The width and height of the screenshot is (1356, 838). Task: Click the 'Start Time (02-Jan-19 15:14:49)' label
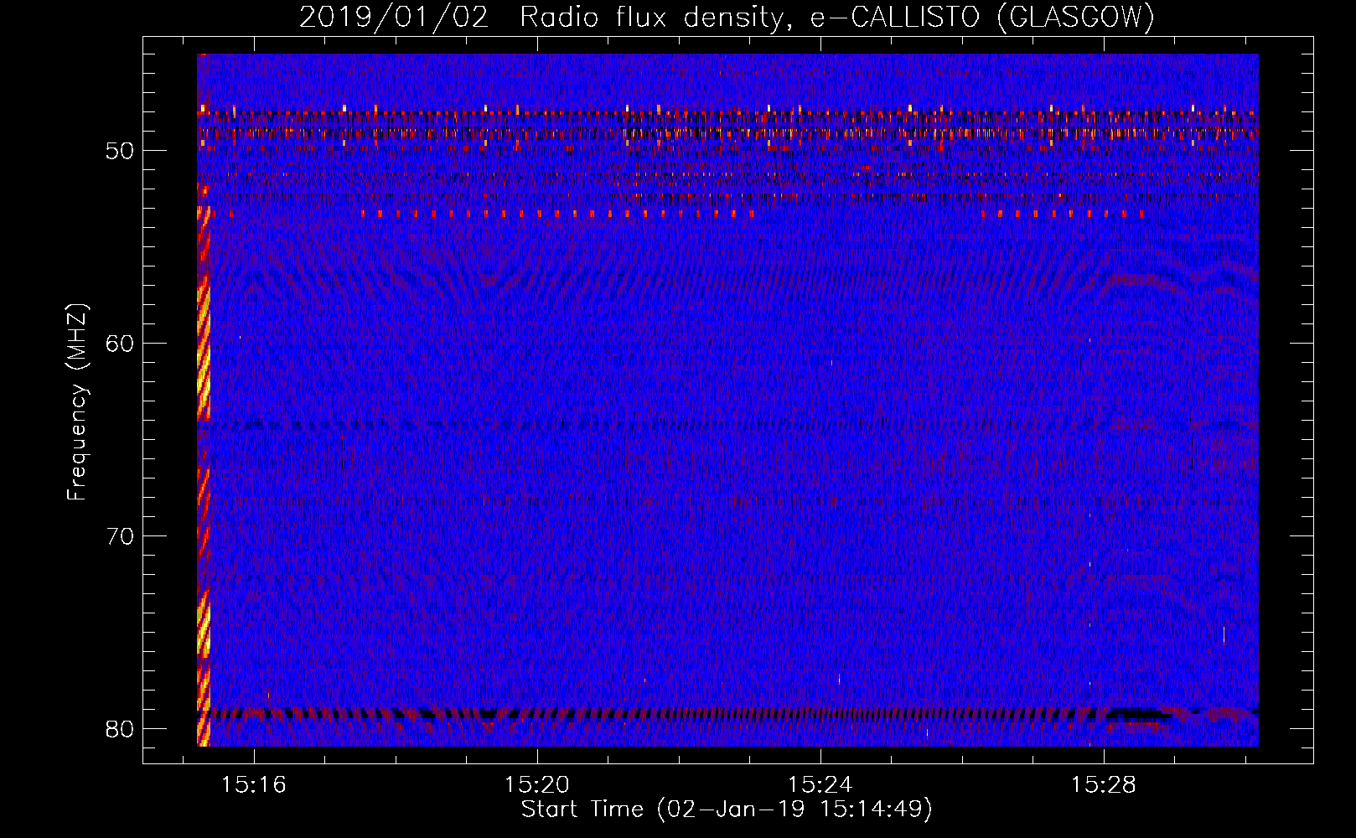pos(727,810)
